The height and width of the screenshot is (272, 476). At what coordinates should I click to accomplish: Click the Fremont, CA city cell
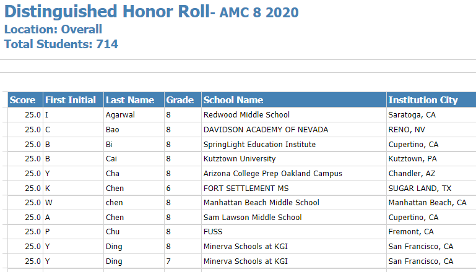431,232
